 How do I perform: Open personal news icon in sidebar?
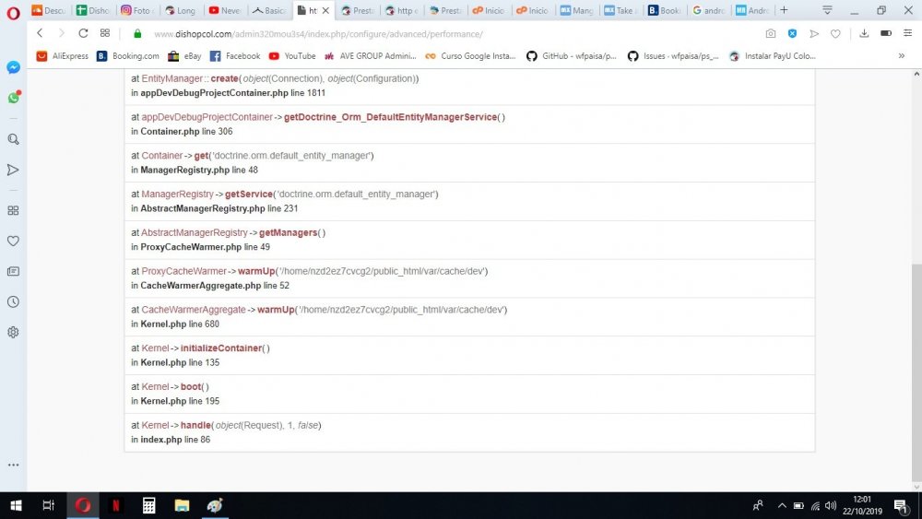pyautogui.click(x=13, y=272)
